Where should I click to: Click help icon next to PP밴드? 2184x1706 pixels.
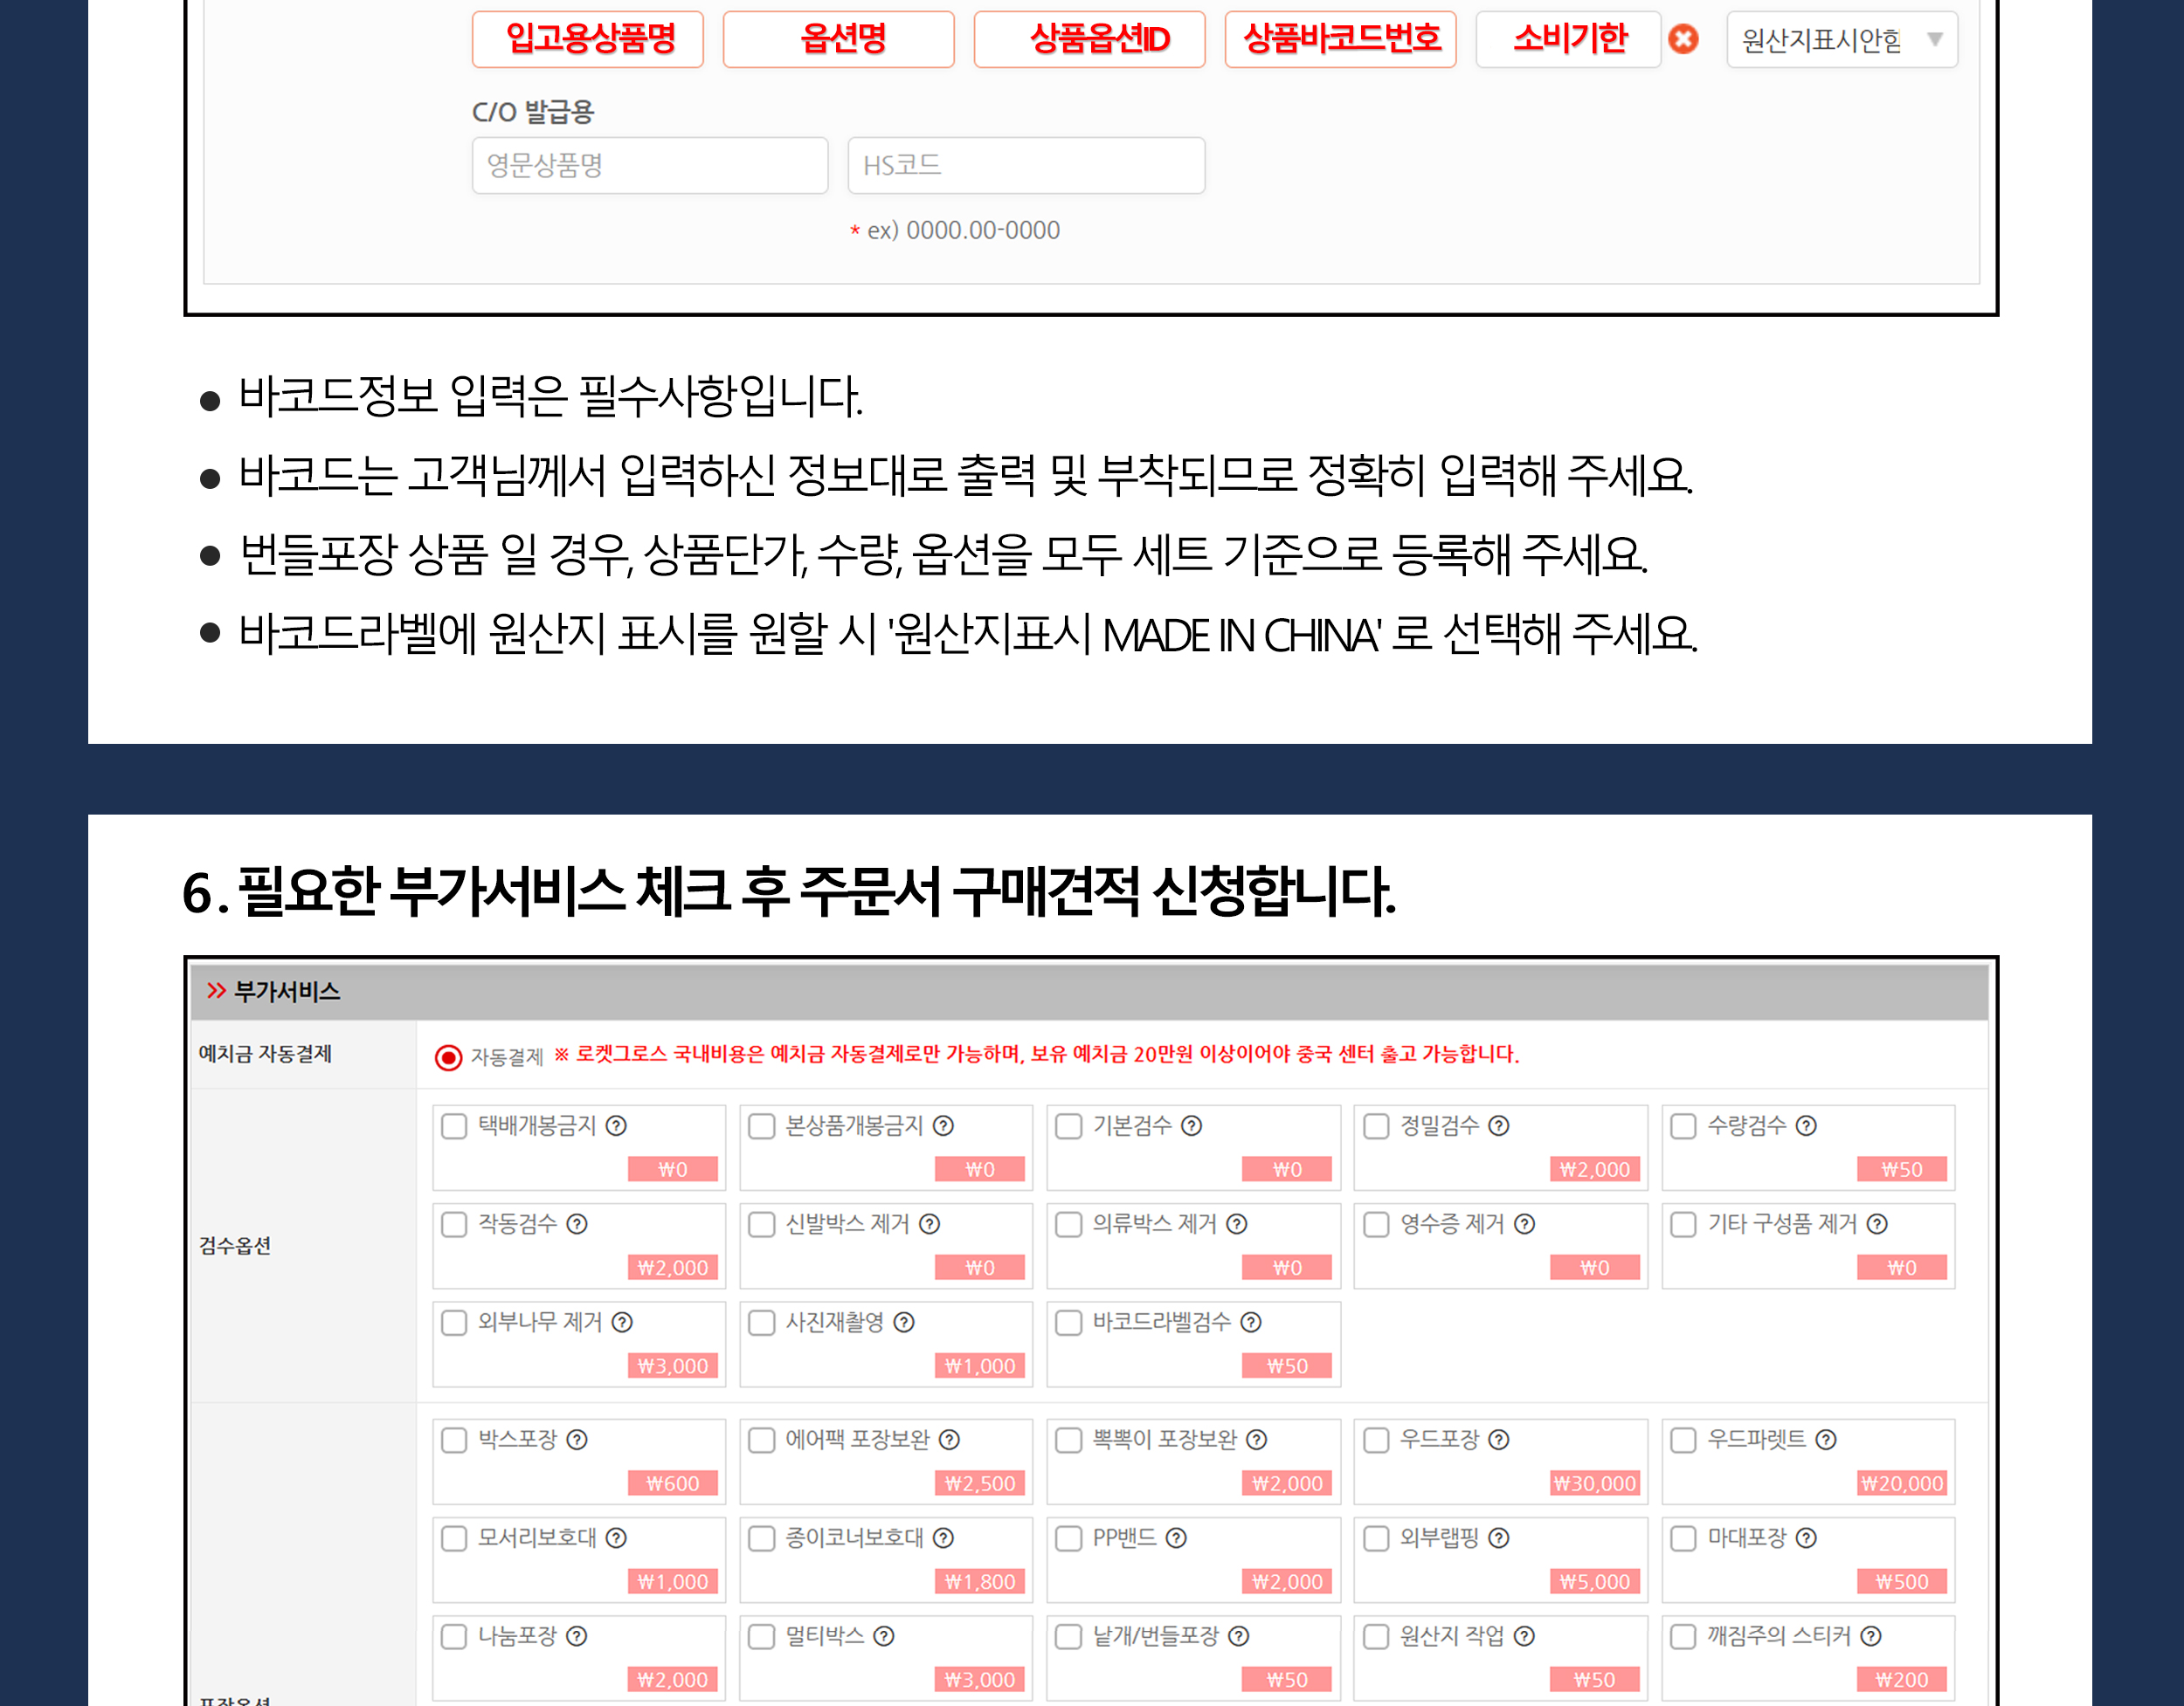(1176, 1538)
